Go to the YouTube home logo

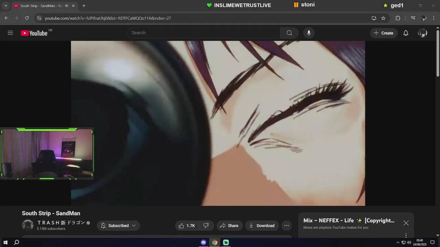tap(34, 33)
